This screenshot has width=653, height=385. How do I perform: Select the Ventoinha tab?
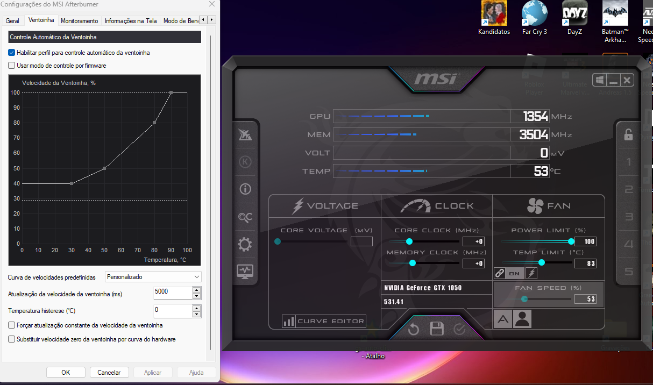[41, 20]
